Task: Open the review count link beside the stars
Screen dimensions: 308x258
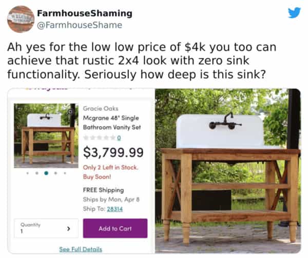Action: tap(119, 138)
